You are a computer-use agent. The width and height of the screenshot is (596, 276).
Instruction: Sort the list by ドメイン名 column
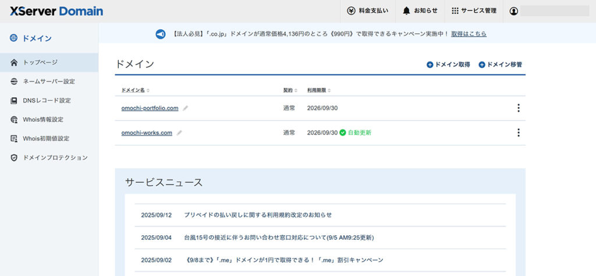click(x=136, y=90)
